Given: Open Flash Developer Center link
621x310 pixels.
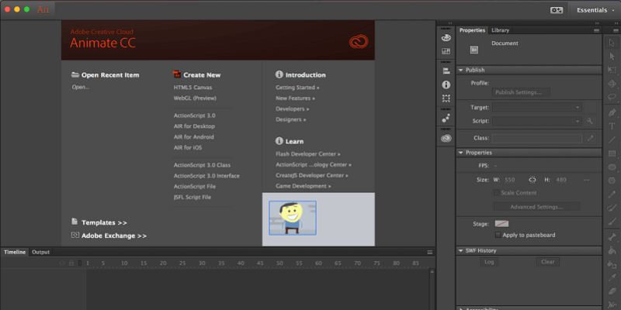Looking at the screenshot, I should click(308, 153).
